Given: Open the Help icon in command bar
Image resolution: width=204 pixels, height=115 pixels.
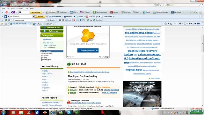Looking at the screenshot, I should [x=198, y=24].
